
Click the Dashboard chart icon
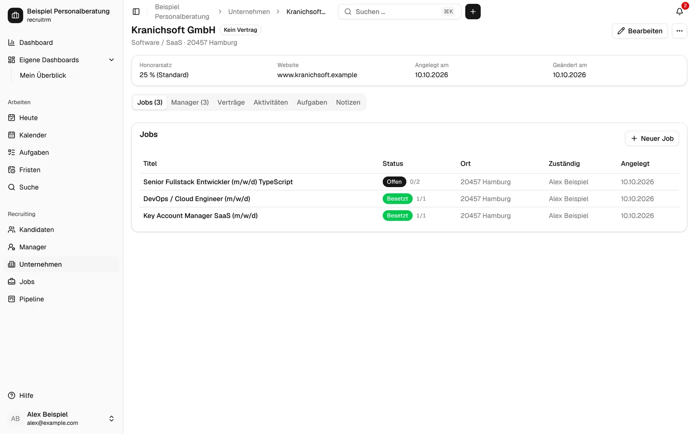(12, 42)
